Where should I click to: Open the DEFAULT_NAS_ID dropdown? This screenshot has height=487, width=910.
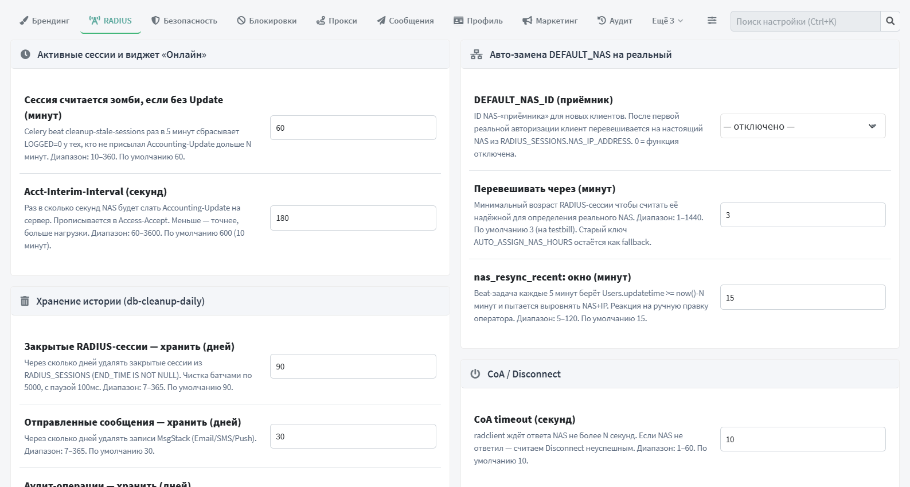pos(803,126)
